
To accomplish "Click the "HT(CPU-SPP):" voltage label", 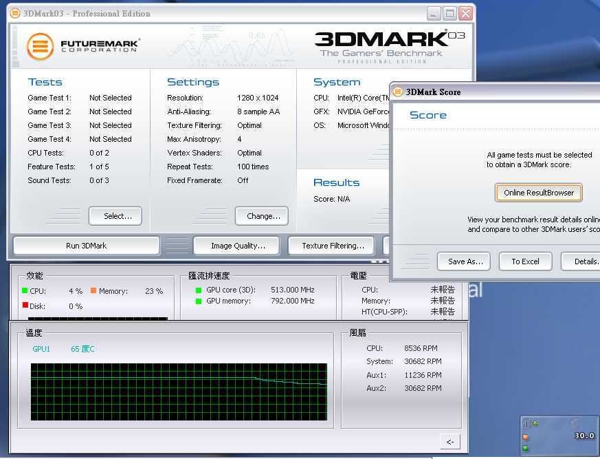I will click(x=384, y=312).
